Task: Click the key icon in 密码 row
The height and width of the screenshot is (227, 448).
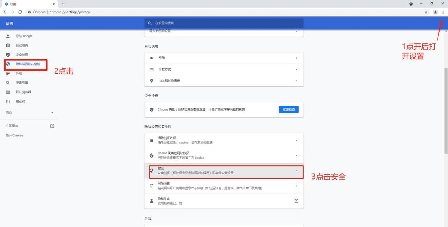Action: pyautogui.click(x=152, y=58)
